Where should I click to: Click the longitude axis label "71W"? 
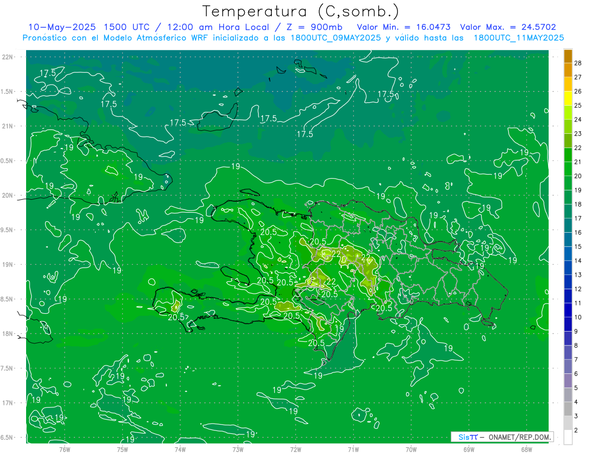point(353,449)
